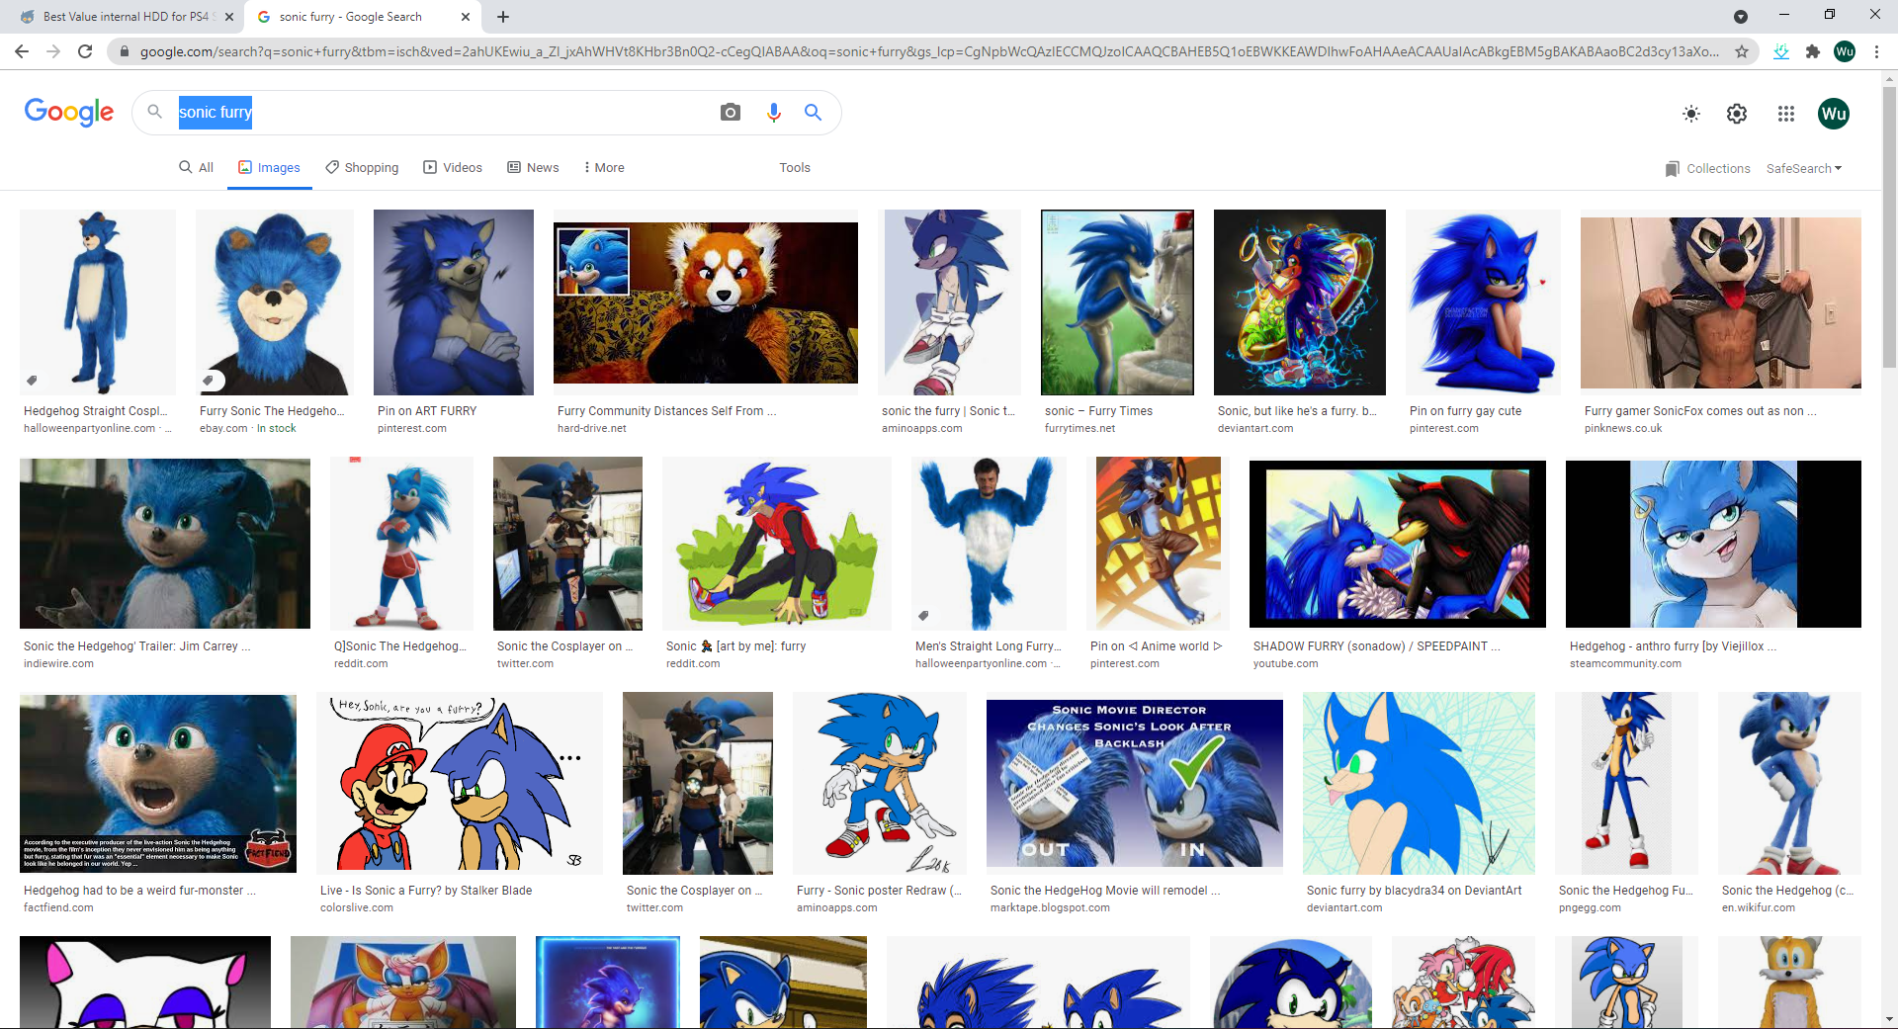The width and height of the screenshot is (1898, 1029).
Task: Click the indiewire.com source link
Action: coord(58,663)
